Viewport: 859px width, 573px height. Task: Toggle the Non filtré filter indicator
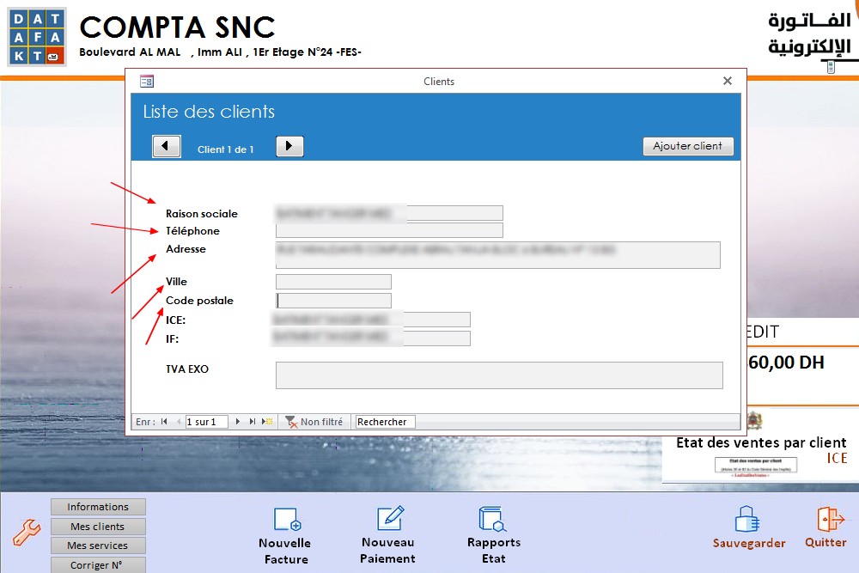[314, 422]
